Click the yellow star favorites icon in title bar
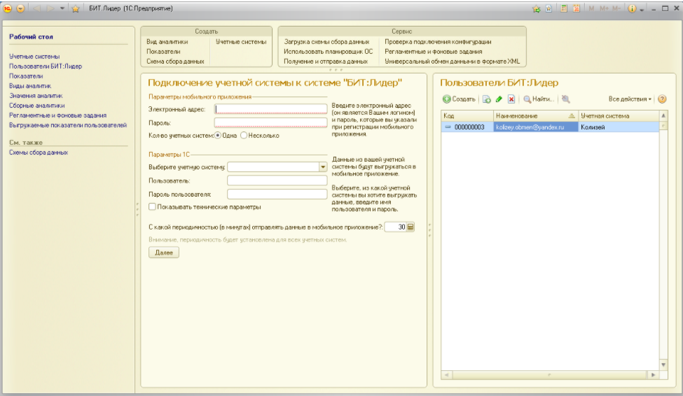The height and width of the screenshot is (396, 683). click(76, 8)
